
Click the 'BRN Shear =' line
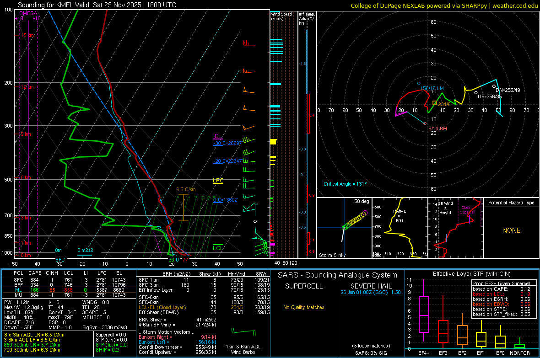[x=177, y=320]
